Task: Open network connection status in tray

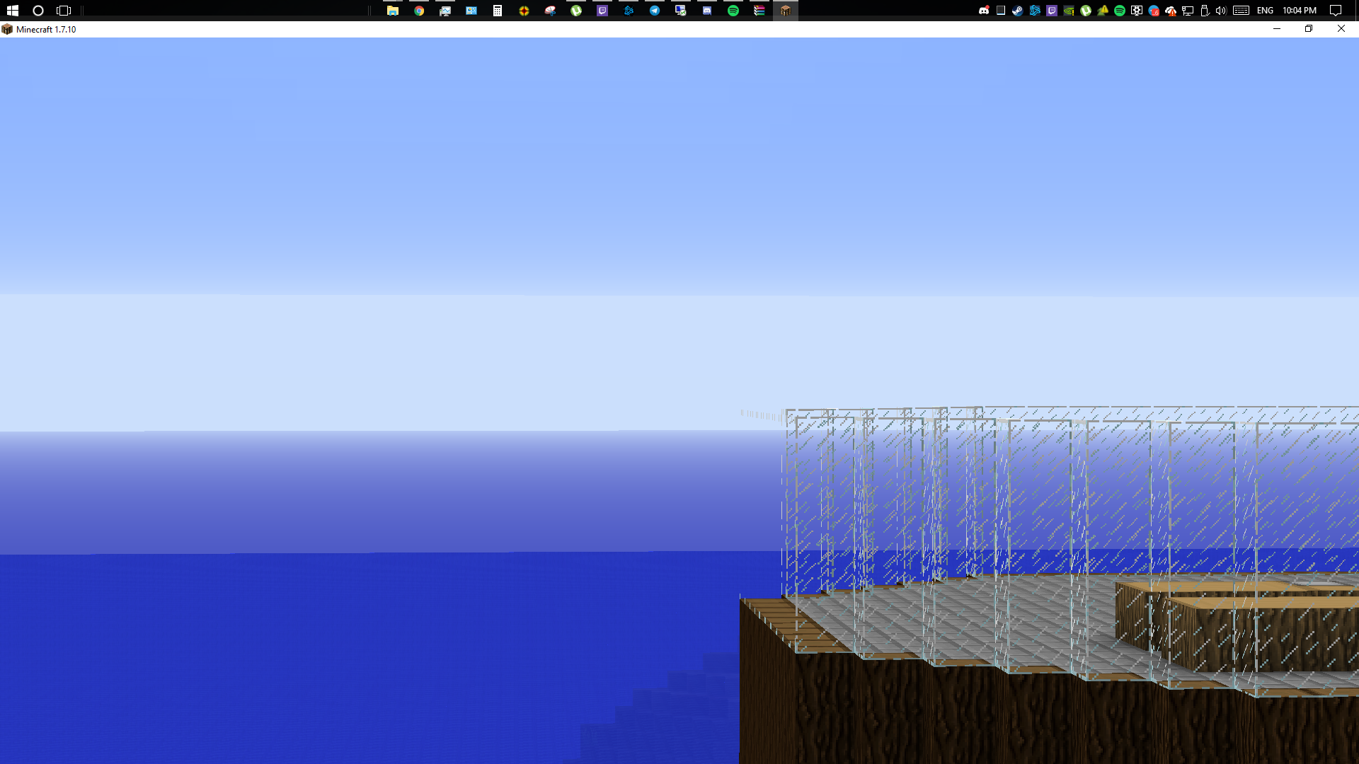Action: tap(1188, 11)
